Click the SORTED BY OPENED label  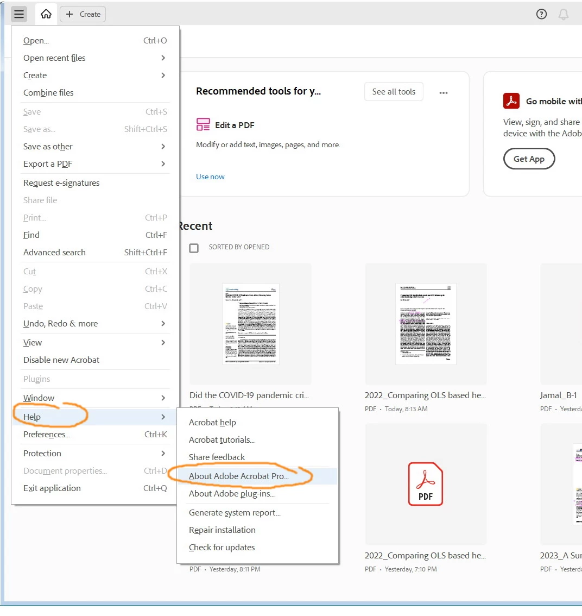pyautogui.click(x=239, y=247)
